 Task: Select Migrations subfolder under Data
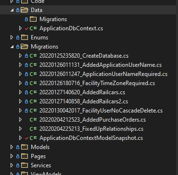[53, 19]
